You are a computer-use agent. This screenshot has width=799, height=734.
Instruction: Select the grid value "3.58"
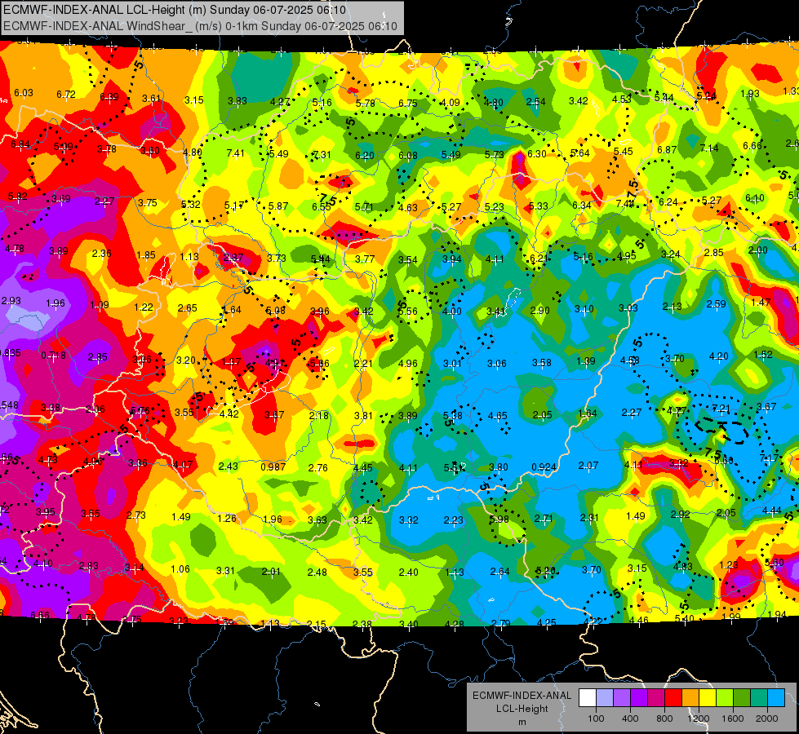point(542,363)
